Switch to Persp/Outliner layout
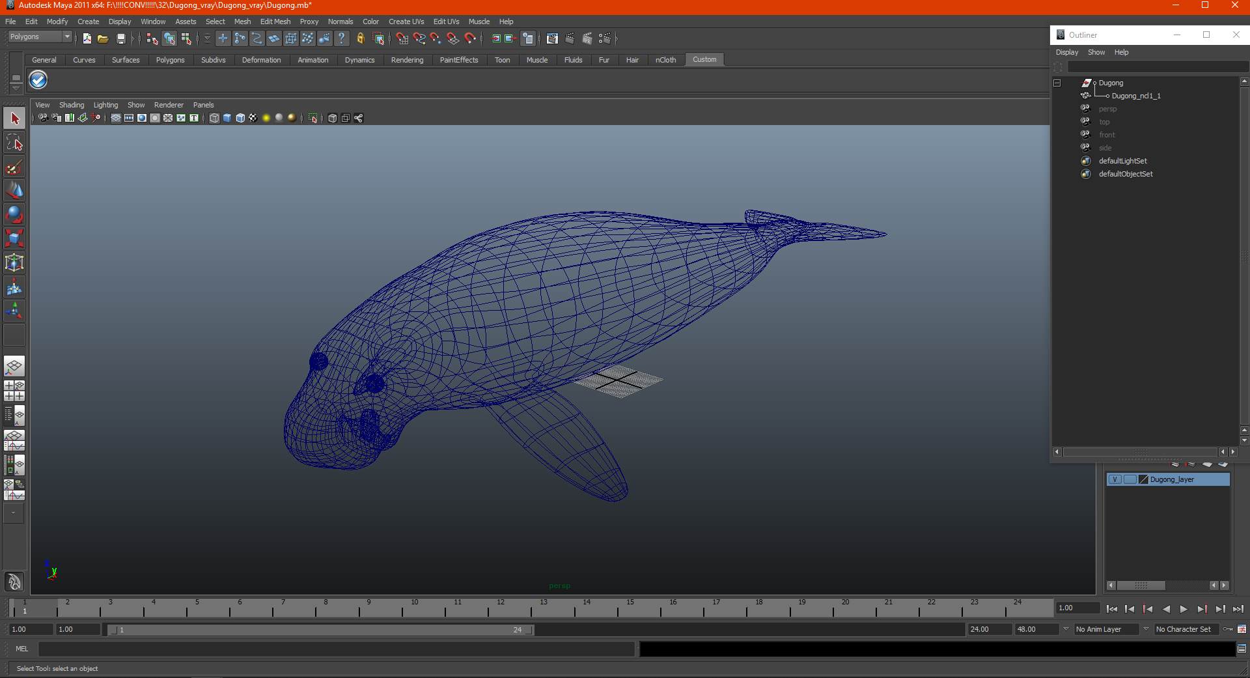 [14, 415]
